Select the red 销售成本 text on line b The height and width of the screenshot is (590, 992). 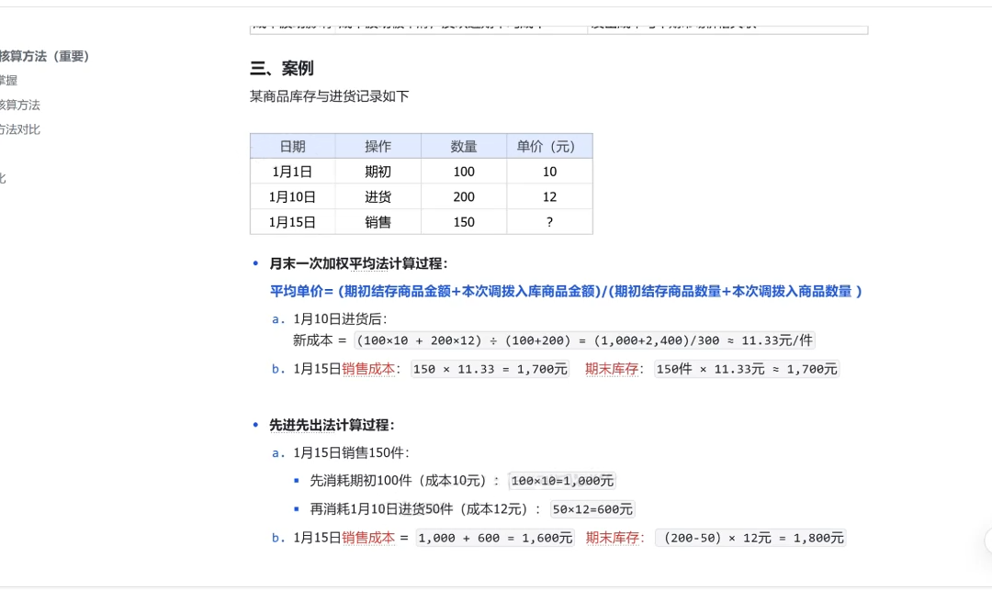367,369
